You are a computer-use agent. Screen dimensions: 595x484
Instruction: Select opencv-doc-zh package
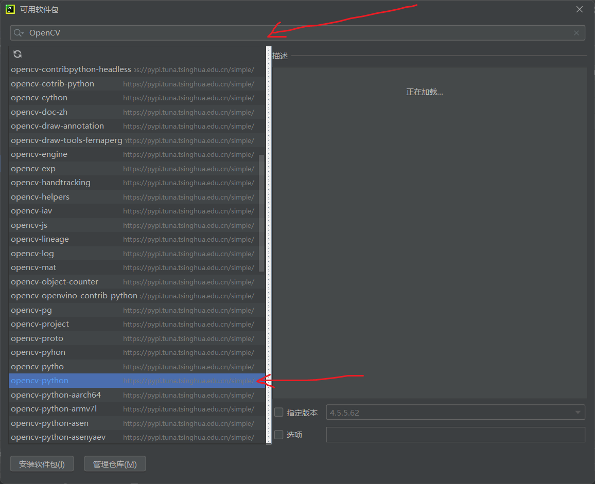[x=137, y=112]
